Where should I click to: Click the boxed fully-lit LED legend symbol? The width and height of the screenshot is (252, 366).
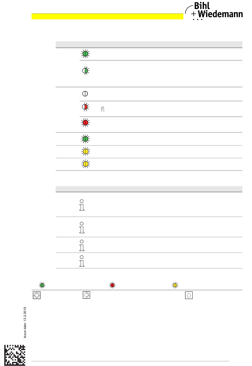click(37, 295)
